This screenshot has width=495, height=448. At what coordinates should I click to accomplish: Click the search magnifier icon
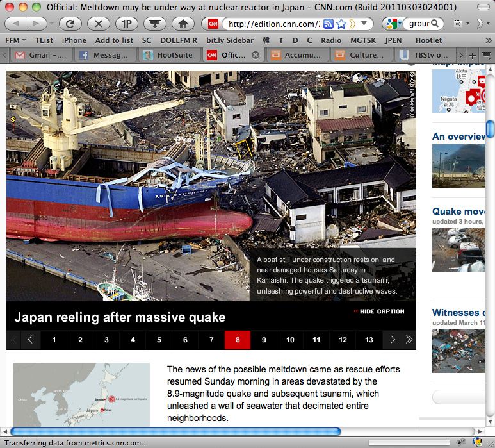[435, 24]
